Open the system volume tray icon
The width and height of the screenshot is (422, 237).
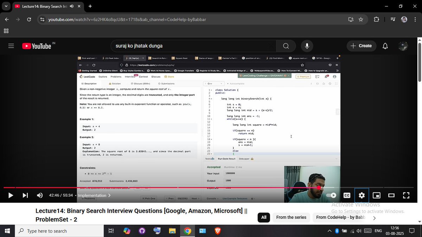click(x=359, y=231)
